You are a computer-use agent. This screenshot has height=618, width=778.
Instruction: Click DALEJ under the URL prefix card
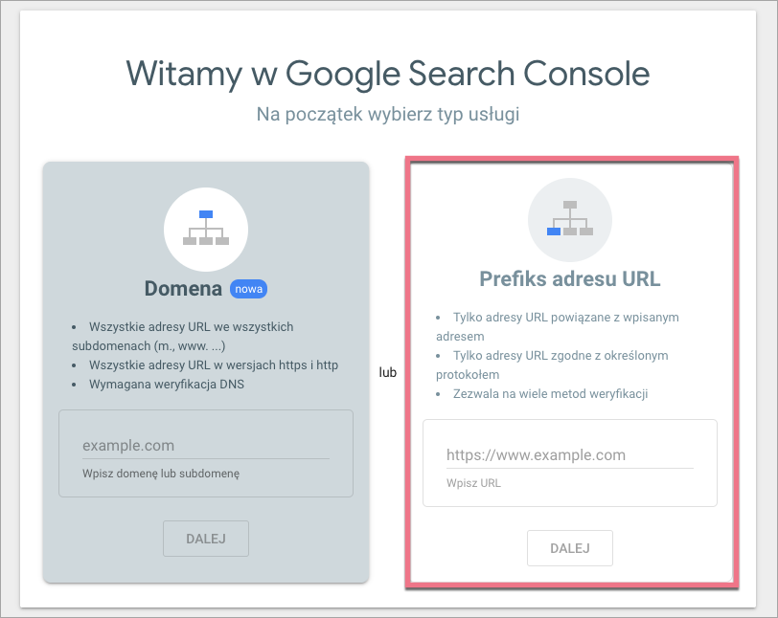click(569, 547)
